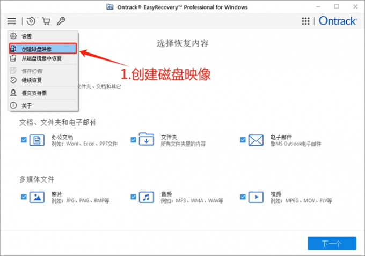This screenshot has width=365, height=256.
Task: Click the key activation icon
Action: 61,21
